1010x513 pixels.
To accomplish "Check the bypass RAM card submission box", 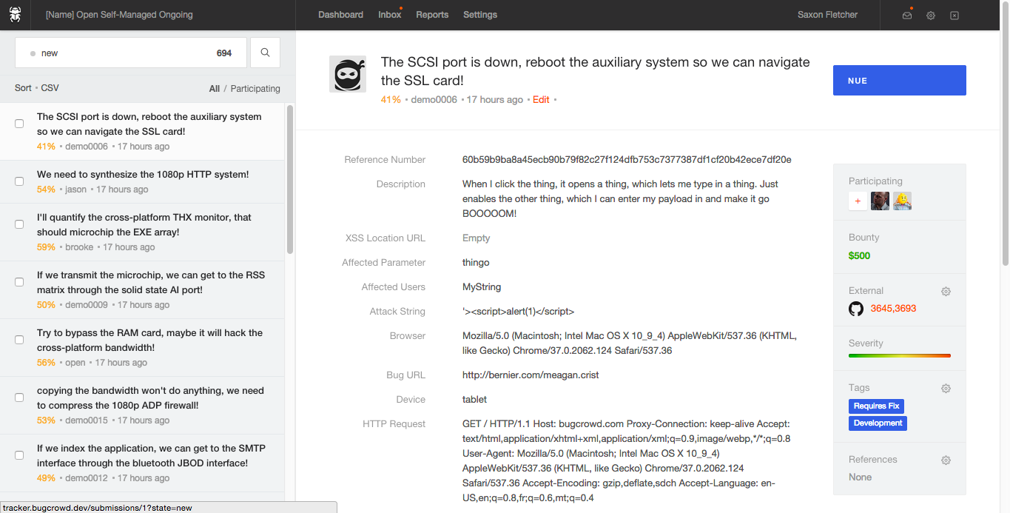I will (x=19, y=340).
